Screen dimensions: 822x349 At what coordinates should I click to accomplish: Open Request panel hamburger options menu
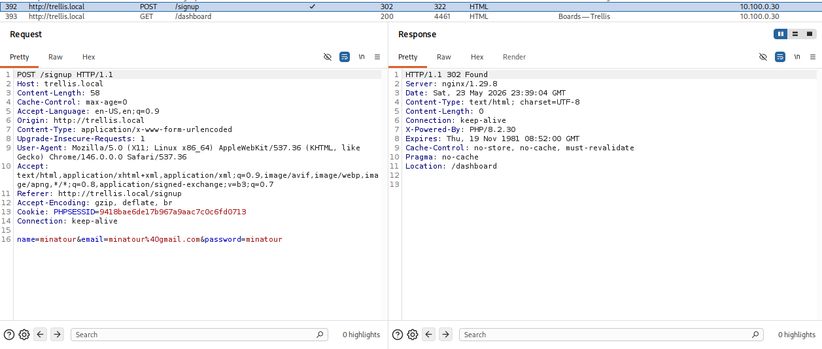[377, 57]
